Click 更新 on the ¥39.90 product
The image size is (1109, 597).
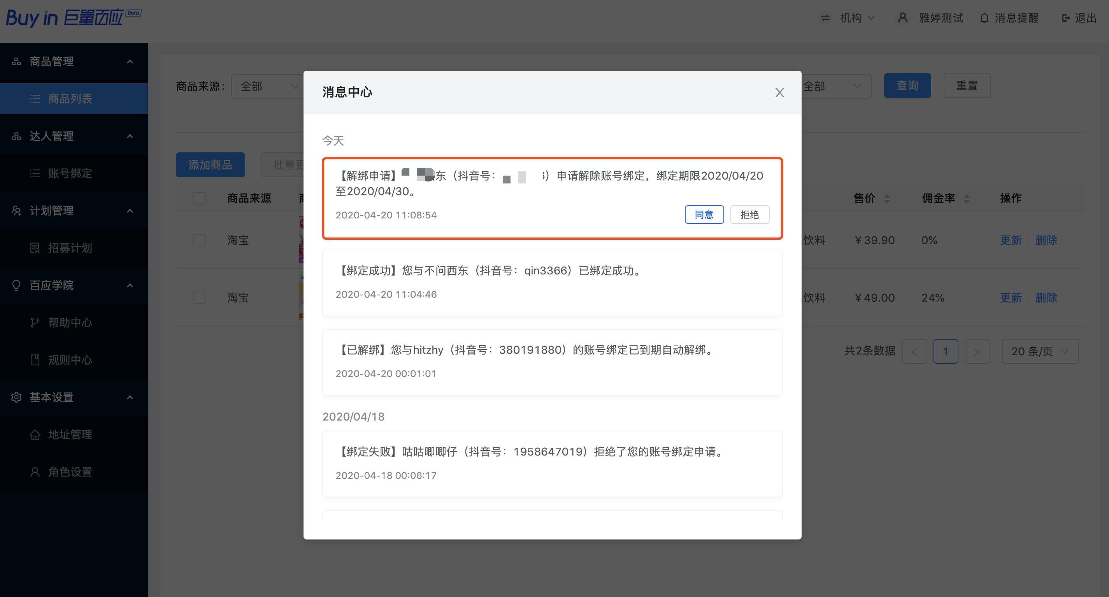1011,240
